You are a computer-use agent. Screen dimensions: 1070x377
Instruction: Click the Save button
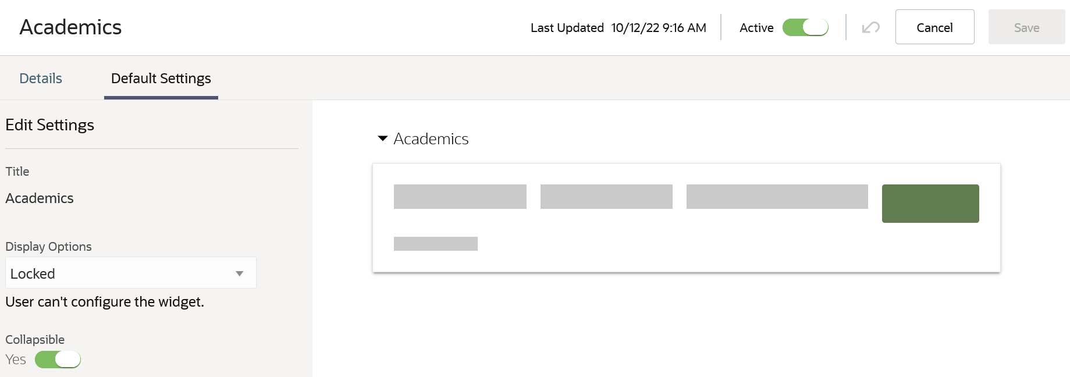[x=1026, y=27]
